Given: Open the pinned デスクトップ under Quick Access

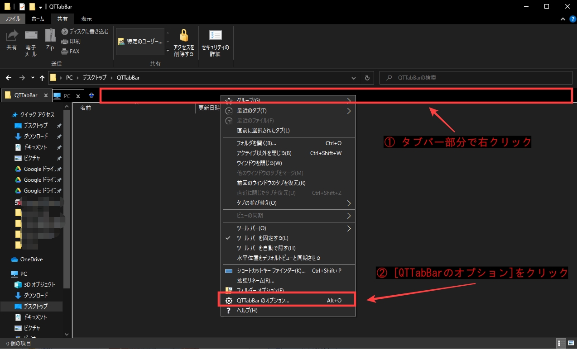Looking at the screenshot, I should tap(36, 126).
